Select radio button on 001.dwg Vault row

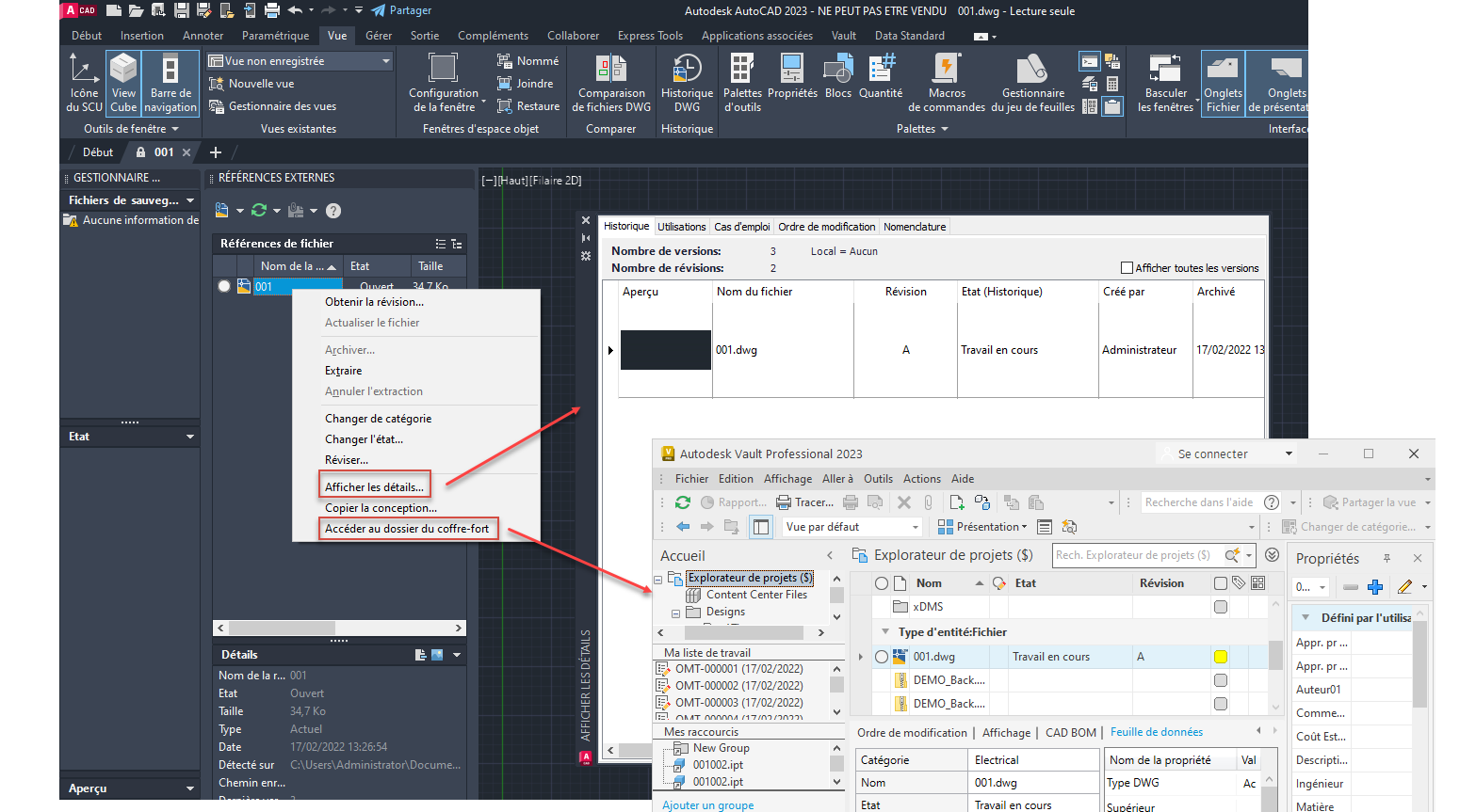click(x=882, y=657)
